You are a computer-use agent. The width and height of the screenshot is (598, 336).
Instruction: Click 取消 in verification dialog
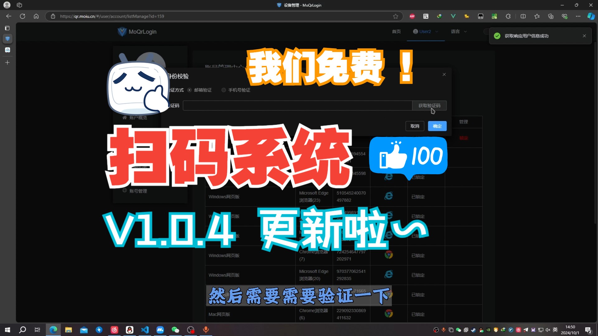tap(415, 126)
